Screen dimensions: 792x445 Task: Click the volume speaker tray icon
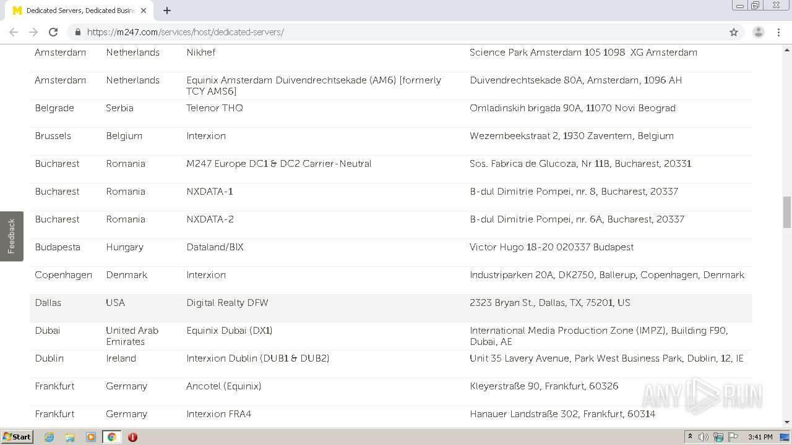[x=704, y=437]
